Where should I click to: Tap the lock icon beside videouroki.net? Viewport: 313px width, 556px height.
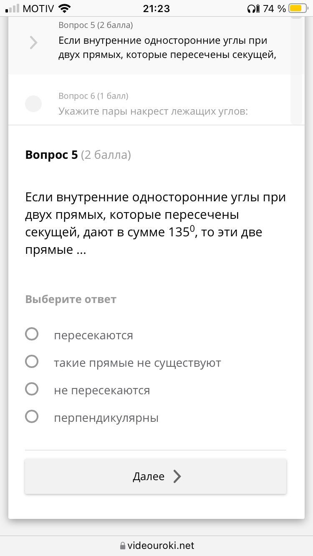click(123, 546)
